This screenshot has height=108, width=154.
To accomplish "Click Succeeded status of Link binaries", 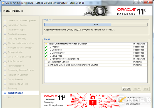I will click(139, 53).
